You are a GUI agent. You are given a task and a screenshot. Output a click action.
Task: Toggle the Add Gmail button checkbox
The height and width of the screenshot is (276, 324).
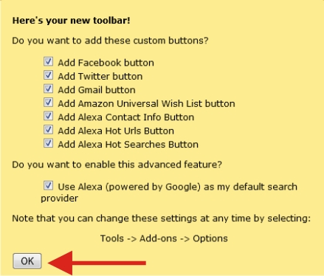point(48,89)
